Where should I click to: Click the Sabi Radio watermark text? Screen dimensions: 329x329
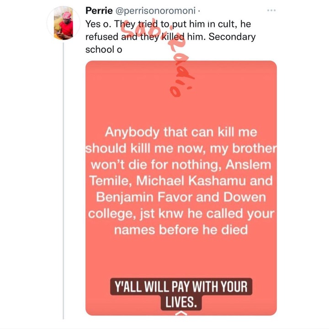(x=159, y=58)
